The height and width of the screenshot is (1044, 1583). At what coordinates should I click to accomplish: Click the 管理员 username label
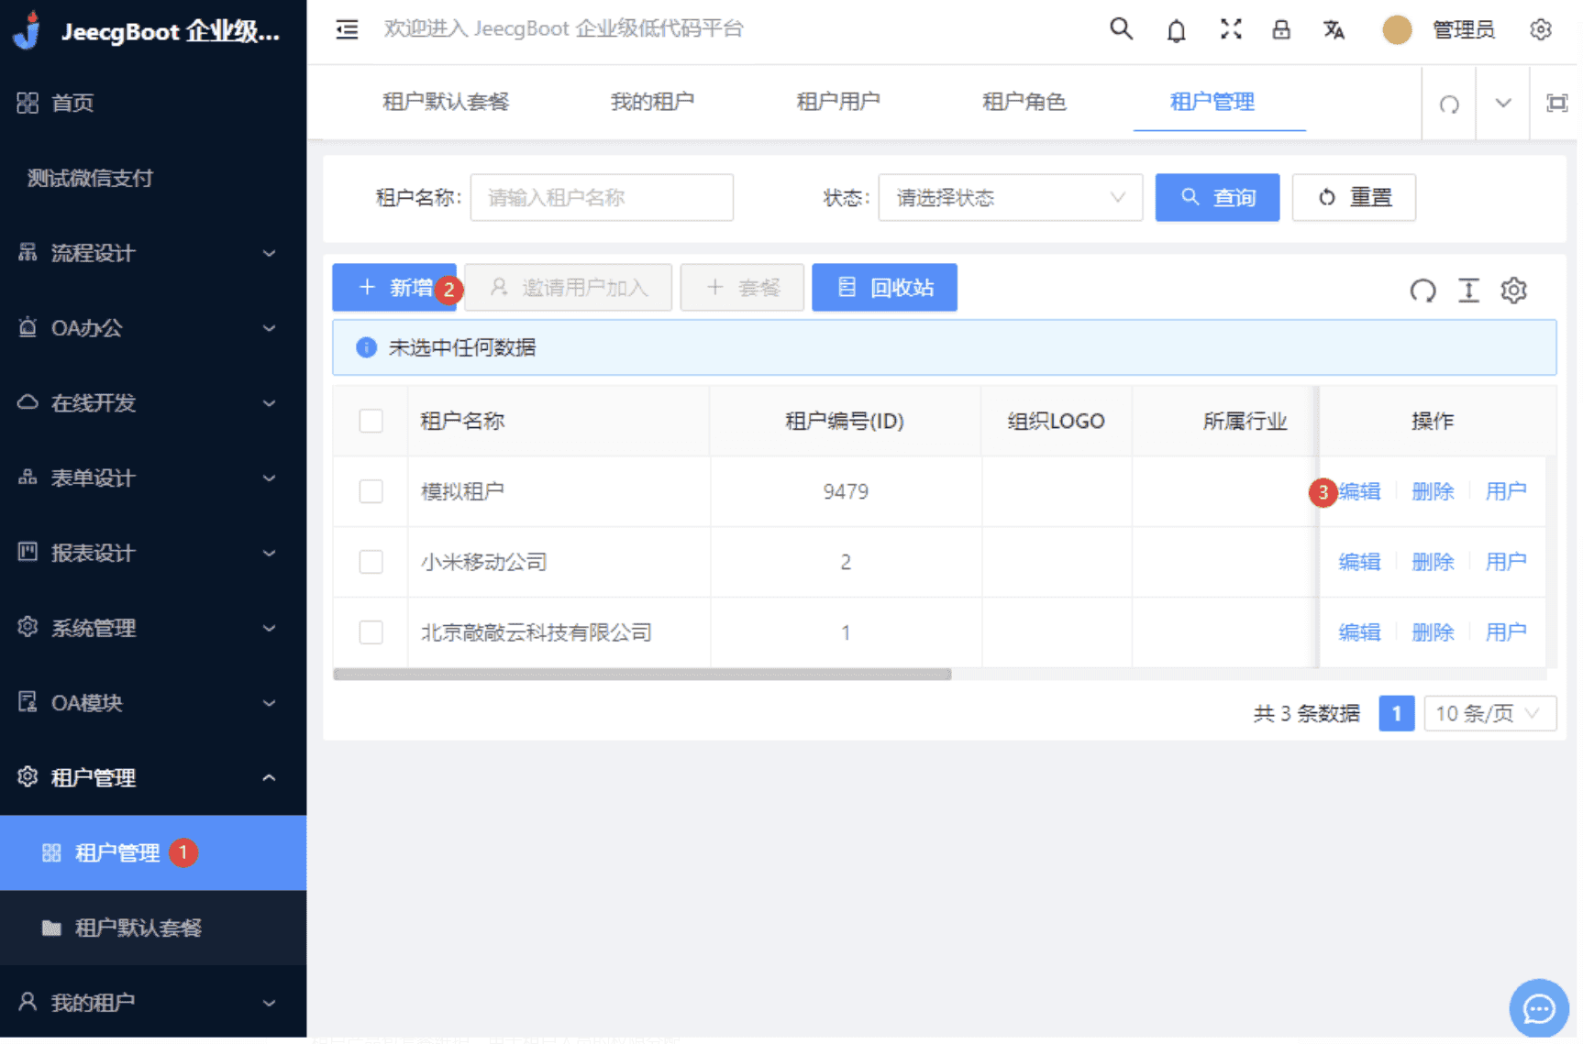click(1464, 30)
